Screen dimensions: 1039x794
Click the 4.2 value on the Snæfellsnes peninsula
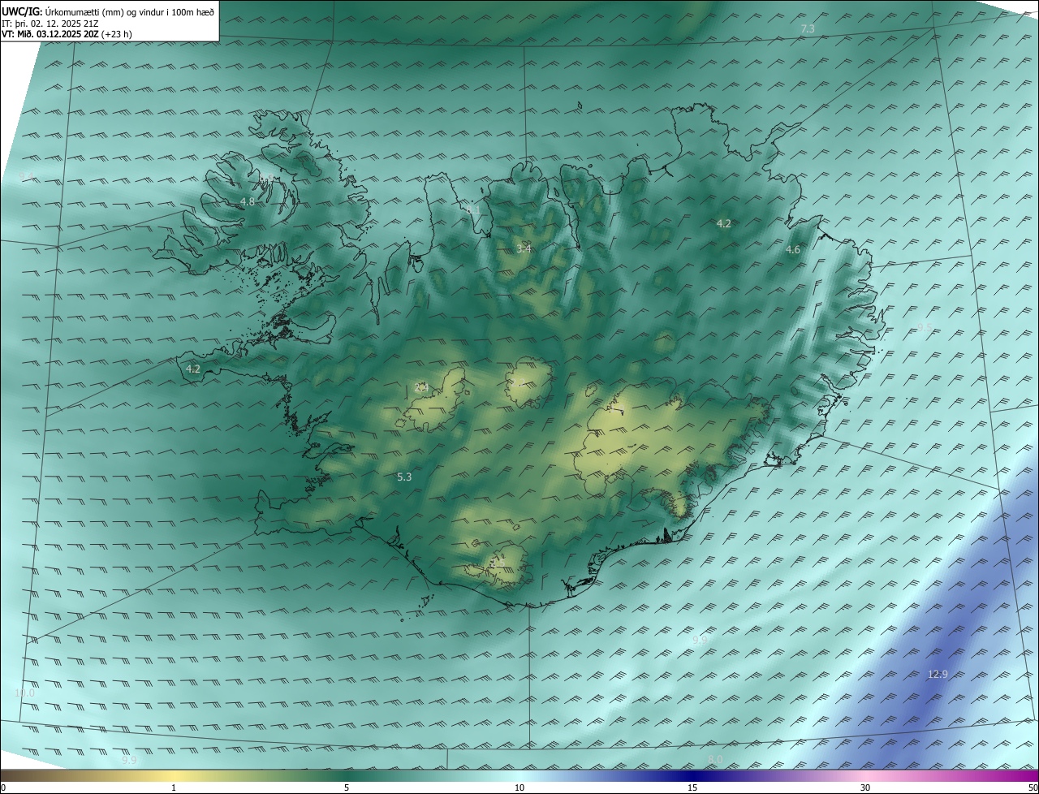(192, 369)
